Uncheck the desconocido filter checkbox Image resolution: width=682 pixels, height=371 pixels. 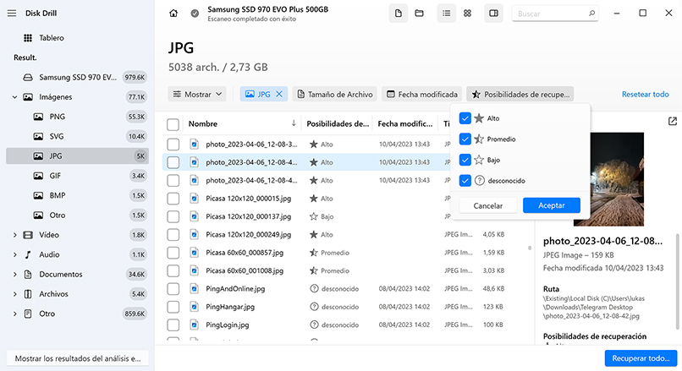coord(465,180)
